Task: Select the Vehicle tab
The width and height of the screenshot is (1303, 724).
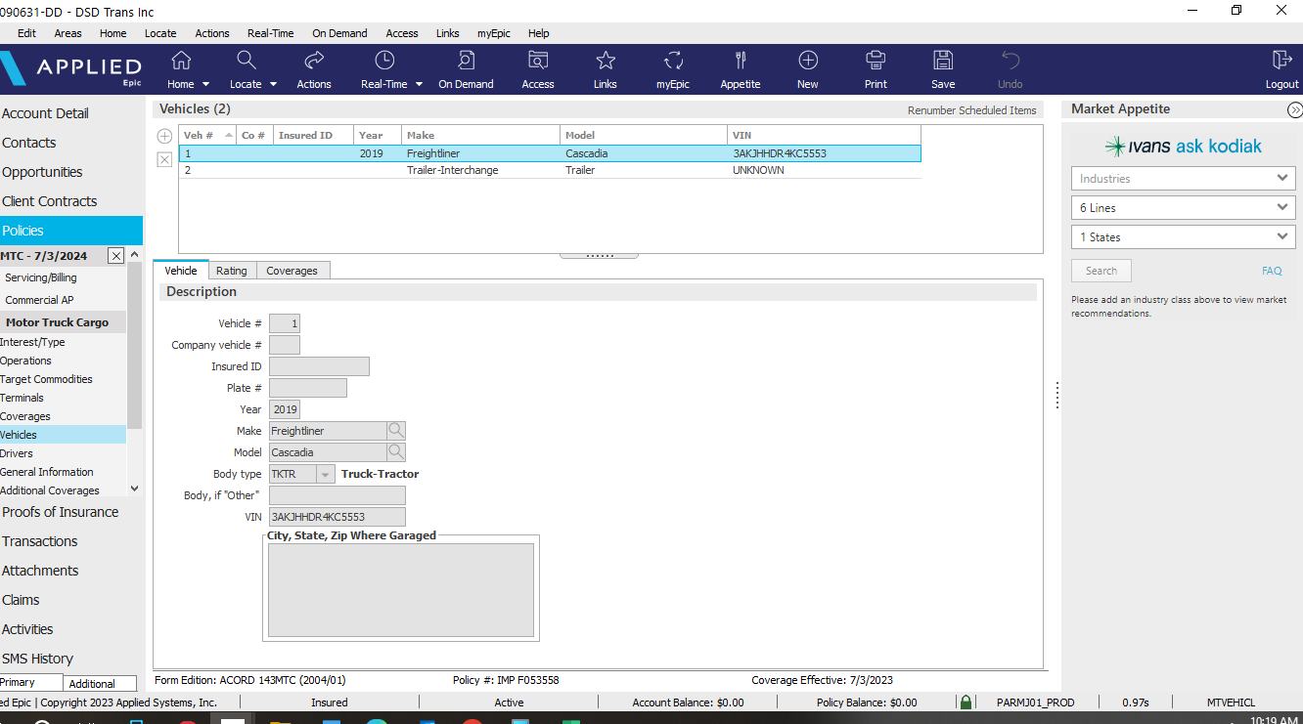Action: click(180, 271)
